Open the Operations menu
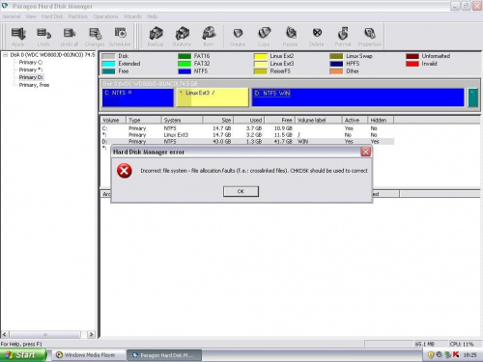The width and height of the screenshot is (483, 362). 105,16
